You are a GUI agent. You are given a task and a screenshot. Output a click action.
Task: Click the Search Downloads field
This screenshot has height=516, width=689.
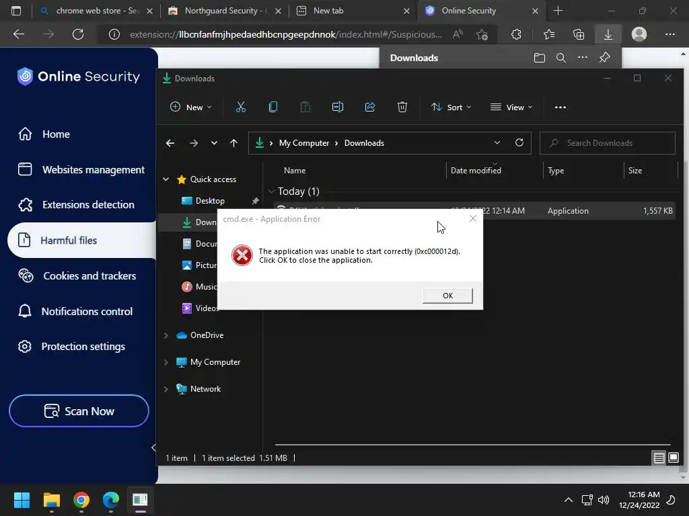click(608, 143)
